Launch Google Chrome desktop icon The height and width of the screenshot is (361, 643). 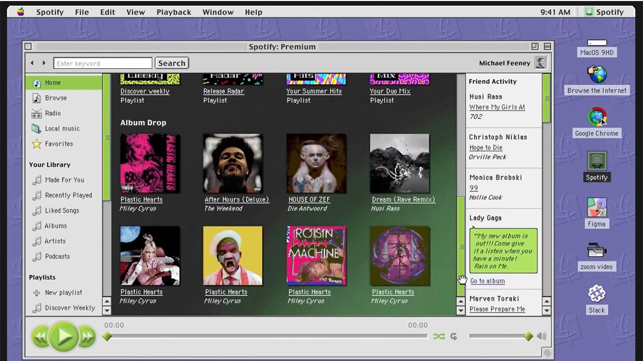pos(597,123)
